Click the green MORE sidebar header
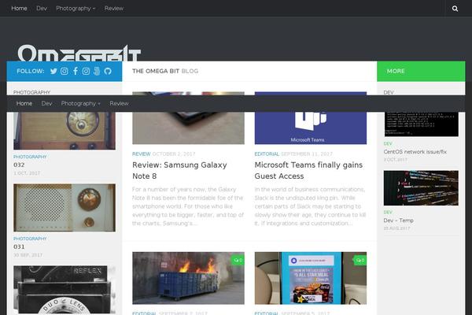The height and width of the screenshot is (315, 472). [x=421, y=71]
